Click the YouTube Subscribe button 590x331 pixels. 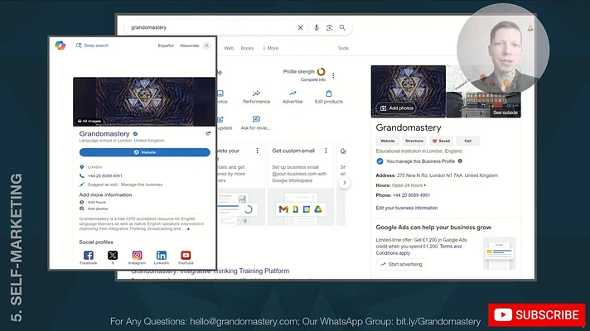[x=537, y=314]
